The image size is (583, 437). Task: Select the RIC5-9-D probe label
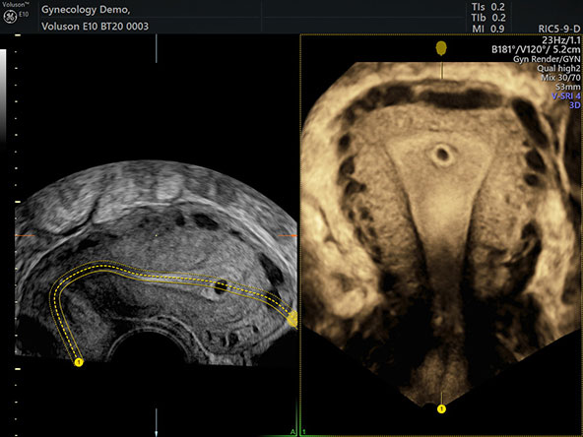tap(558, 29)
